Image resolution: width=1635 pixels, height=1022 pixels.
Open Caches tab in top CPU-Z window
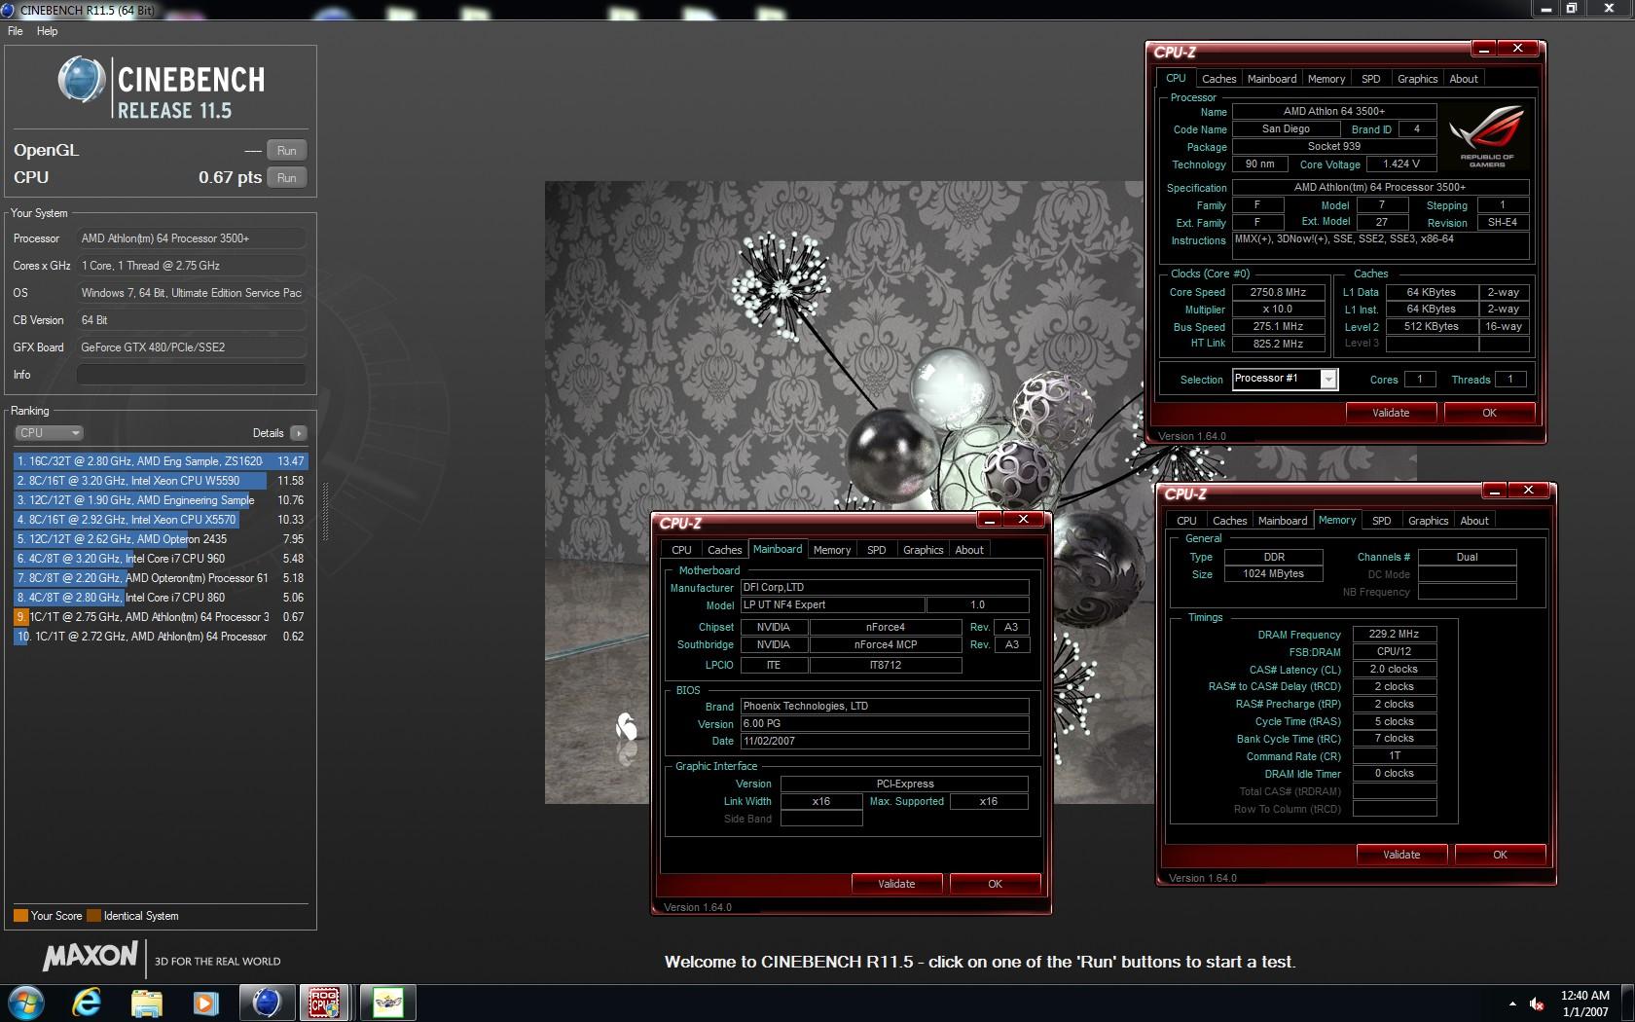point(1218,79)
